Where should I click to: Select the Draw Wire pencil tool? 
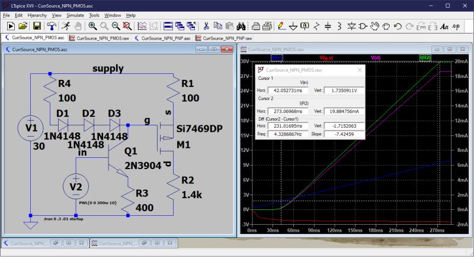point(281,26)
